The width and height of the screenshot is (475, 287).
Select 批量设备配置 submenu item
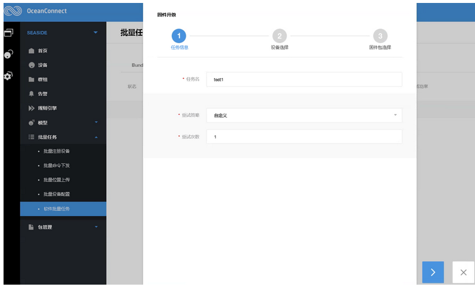pos(57,194)
